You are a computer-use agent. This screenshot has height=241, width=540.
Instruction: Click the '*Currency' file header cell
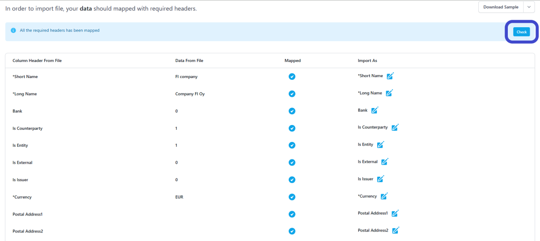(x=22, y=197)
